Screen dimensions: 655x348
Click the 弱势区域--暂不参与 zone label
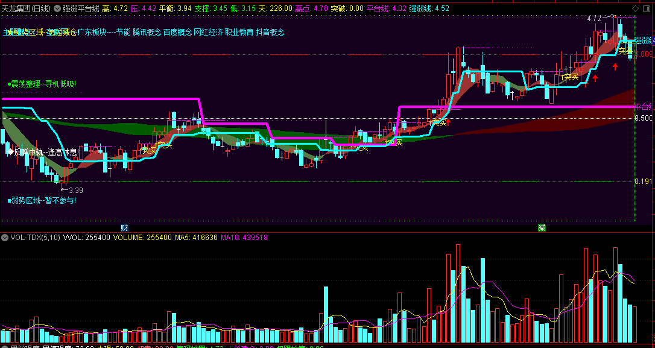[42, 201]
